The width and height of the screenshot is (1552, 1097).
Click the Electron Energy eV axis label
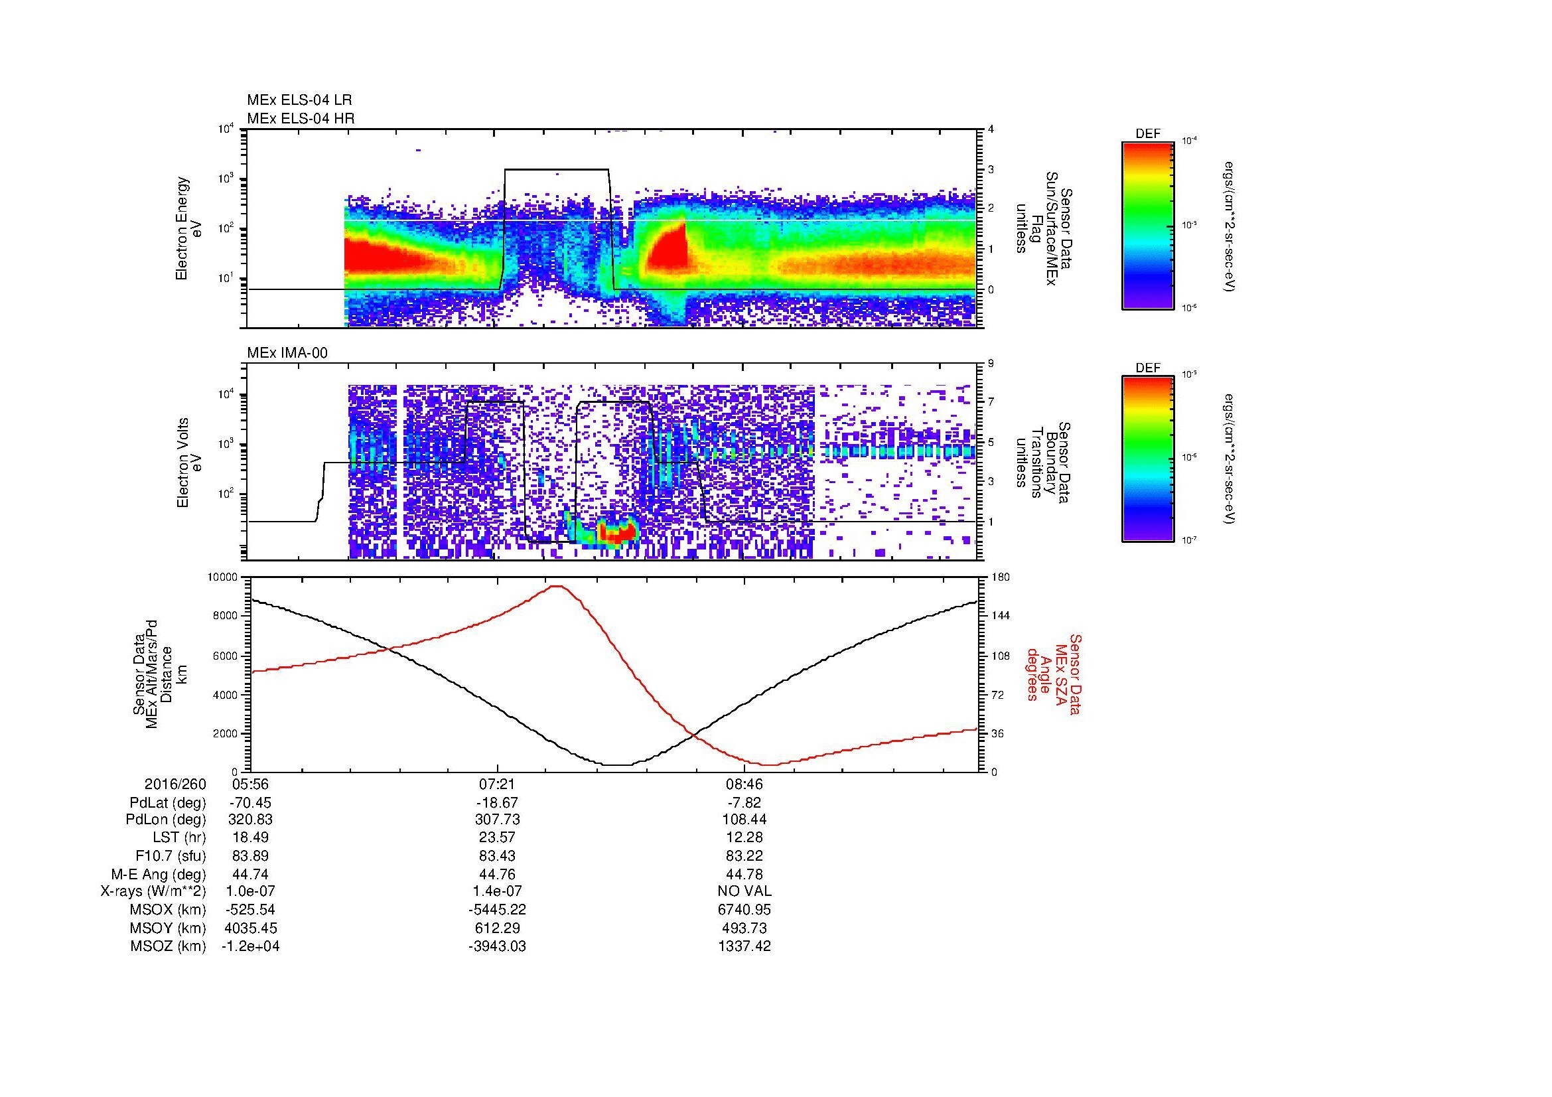[x=188, y=228]
